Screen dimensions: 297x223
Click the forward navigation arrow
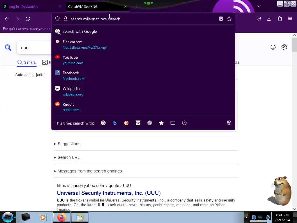17,19
